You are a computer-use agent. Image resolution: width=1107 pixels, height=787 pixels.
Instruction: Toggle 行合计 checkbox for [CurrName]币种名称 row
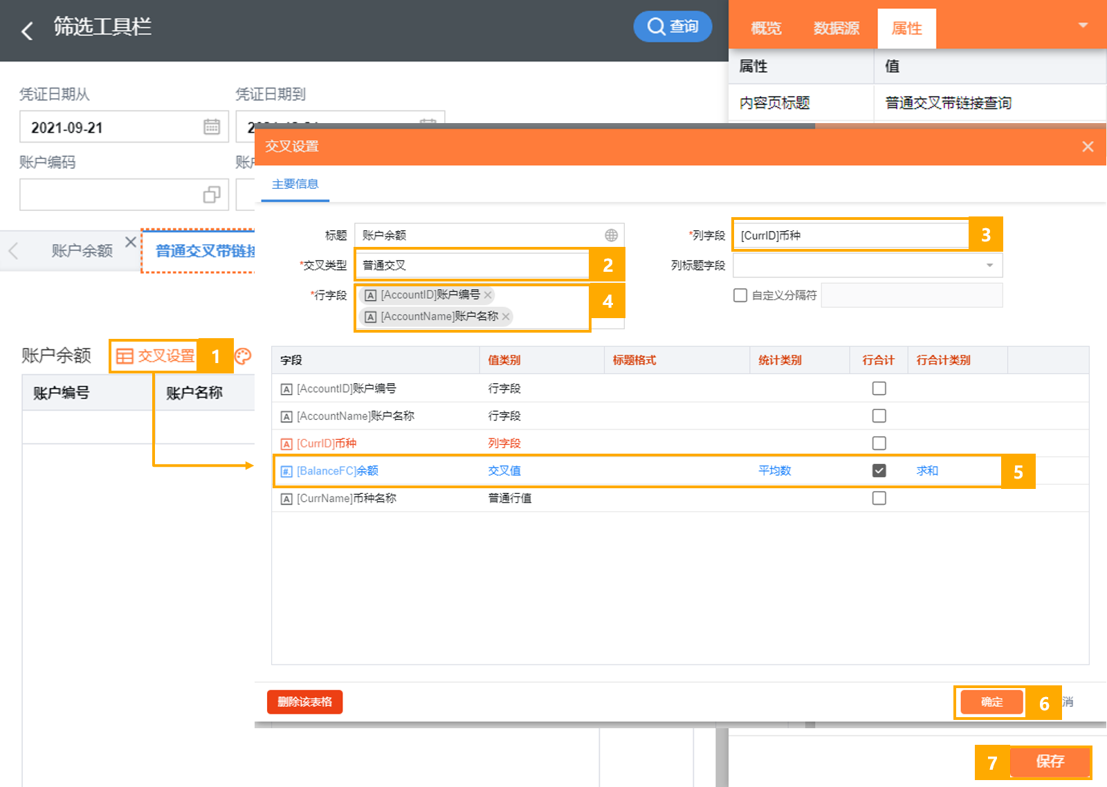[x=879, y=498]
